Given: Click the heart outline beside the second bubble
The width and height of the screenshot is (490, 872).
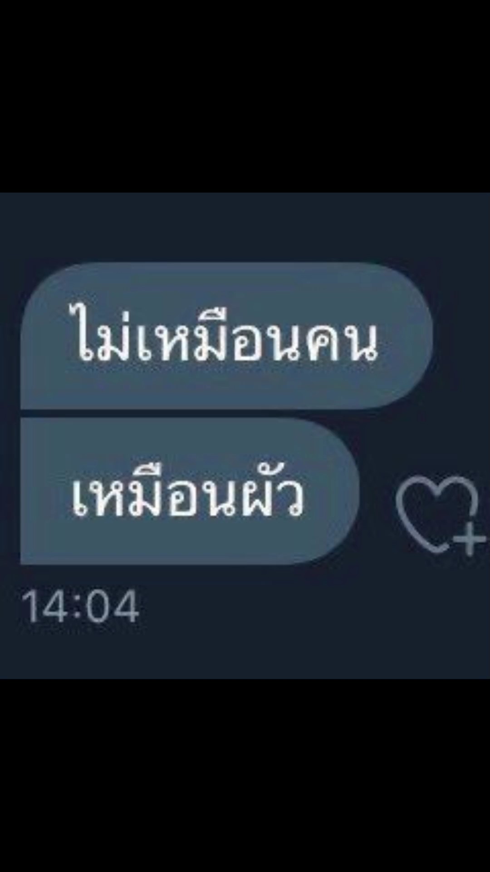Looking at the screenshot, I should 436,511.
